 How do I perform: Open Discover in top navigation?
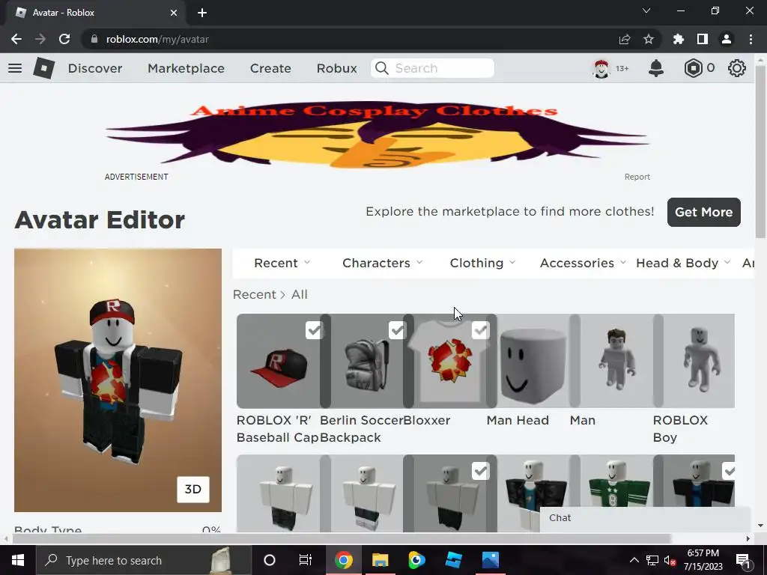point(95,68)
